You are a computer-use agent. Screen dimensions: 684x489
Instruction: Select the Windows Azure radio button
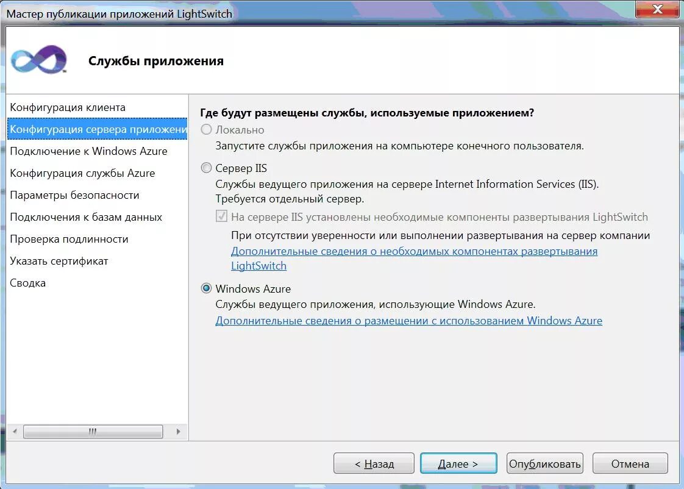[206, 288]
